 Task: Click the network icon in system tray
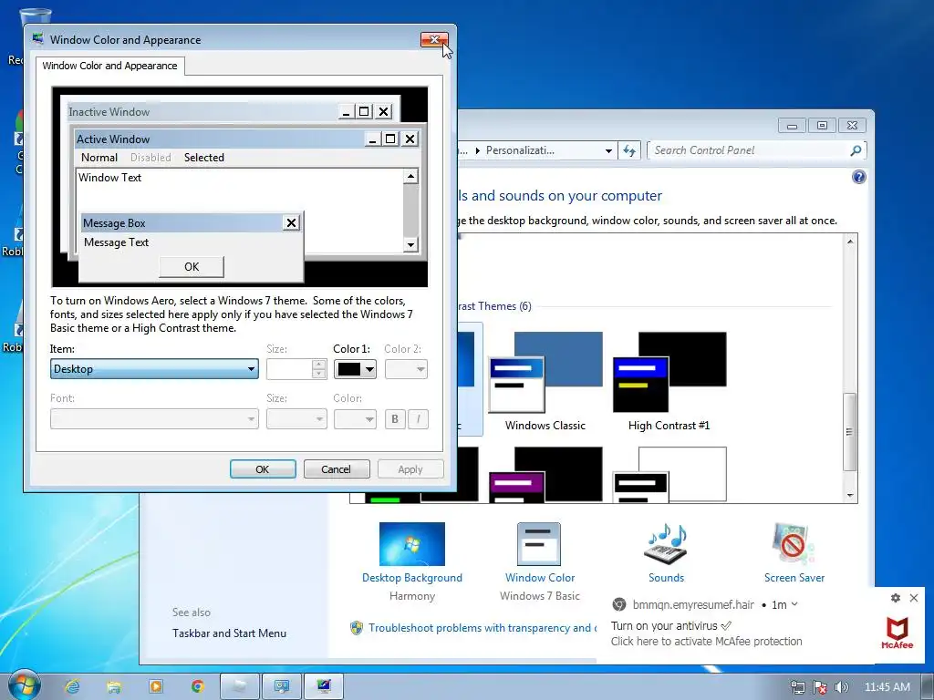tap(797, 687)
